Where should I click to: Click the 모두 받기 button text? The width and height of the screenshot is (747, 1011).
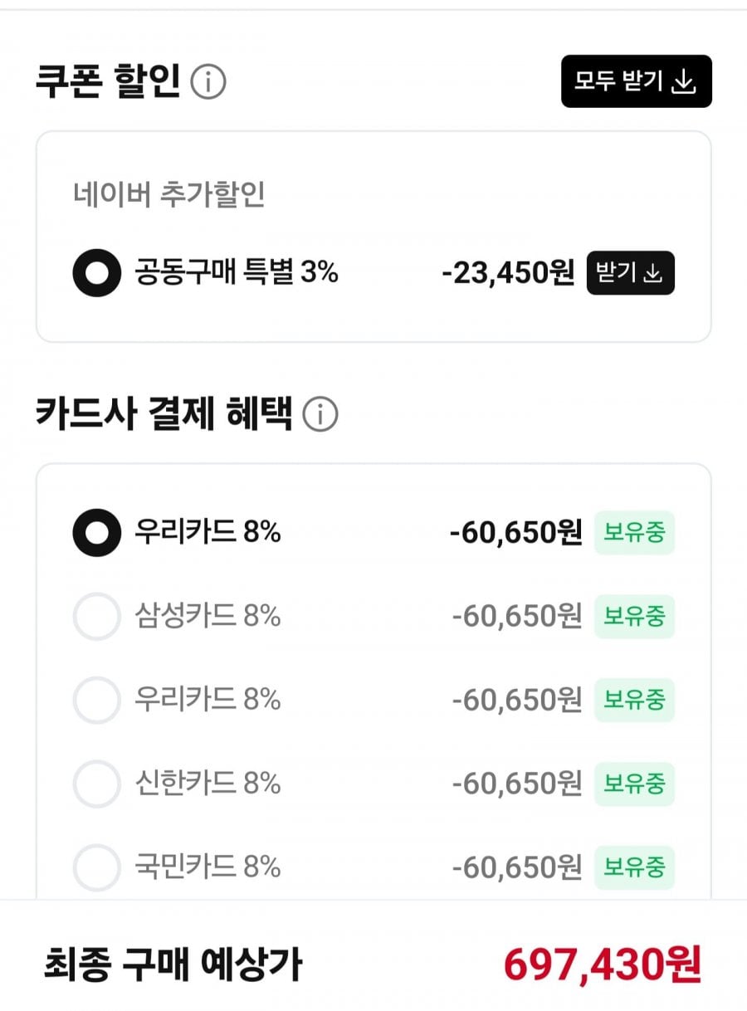(x=618, y=81)
